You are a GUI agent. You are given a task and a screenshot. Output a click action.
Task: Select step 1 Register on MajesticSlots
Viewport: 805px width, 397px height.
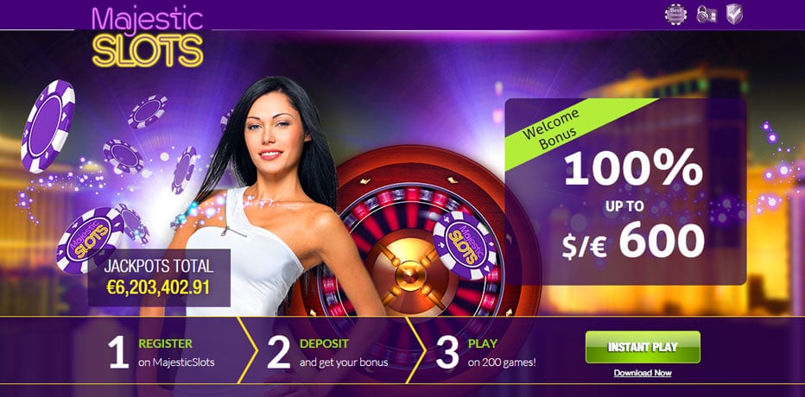pos(162,352)
